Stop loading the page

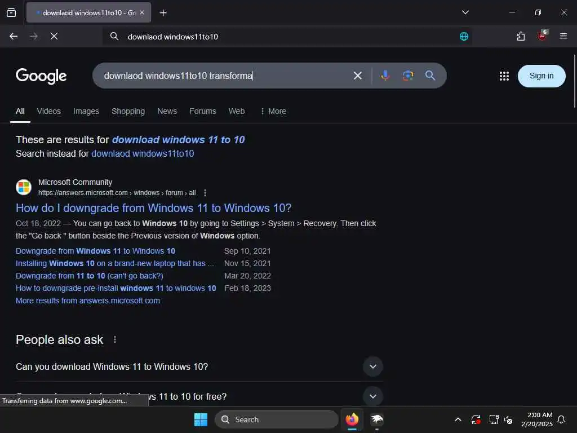54,36
